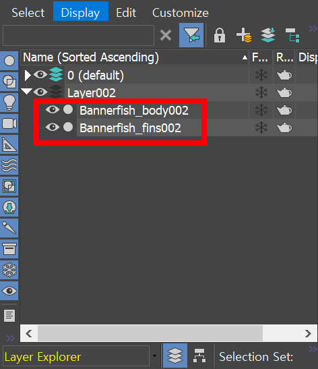Collapse the Layer002 layer
This screenshot has width=318, height=369.
click(x=26, y=91)
